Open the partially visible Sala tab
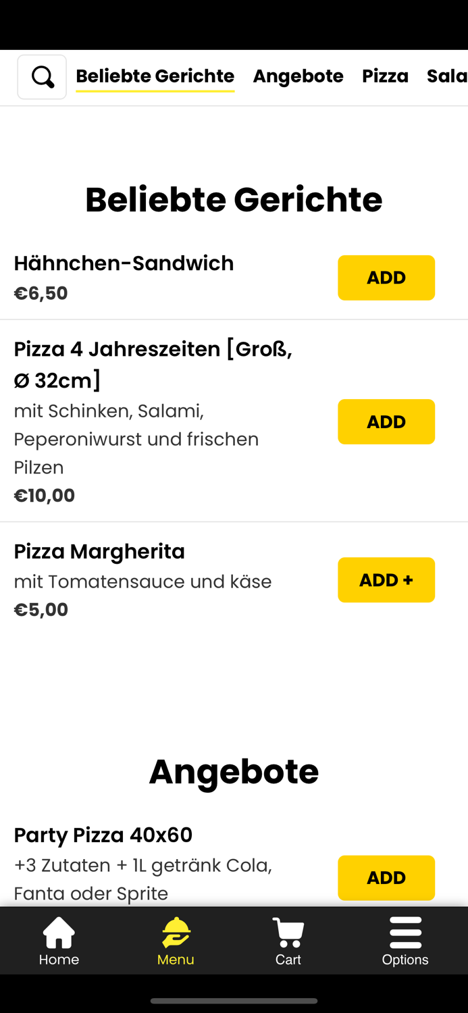468x1013 pixels. point(447,76)
